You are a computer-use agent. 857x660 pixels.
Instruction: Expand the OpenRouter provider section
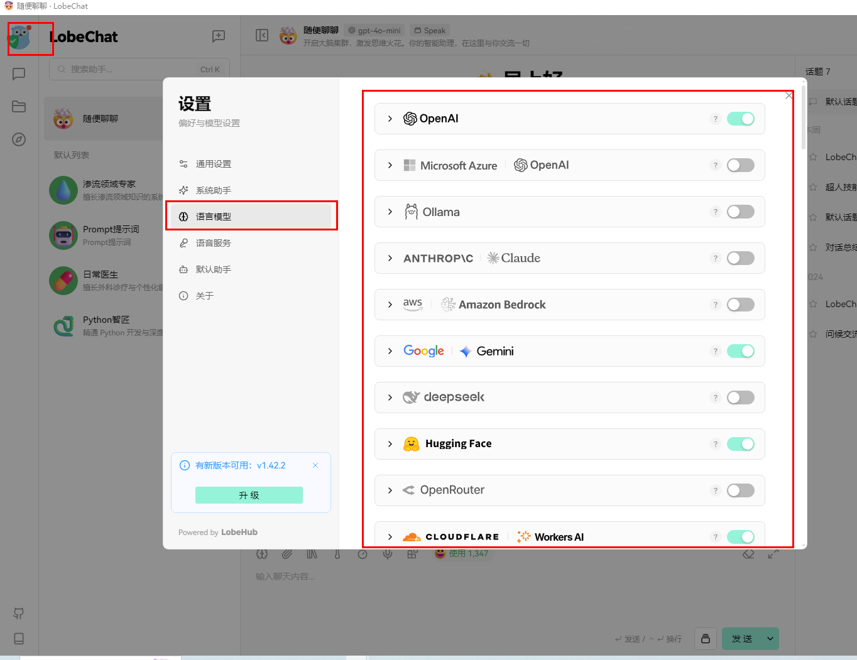(390, 490)
